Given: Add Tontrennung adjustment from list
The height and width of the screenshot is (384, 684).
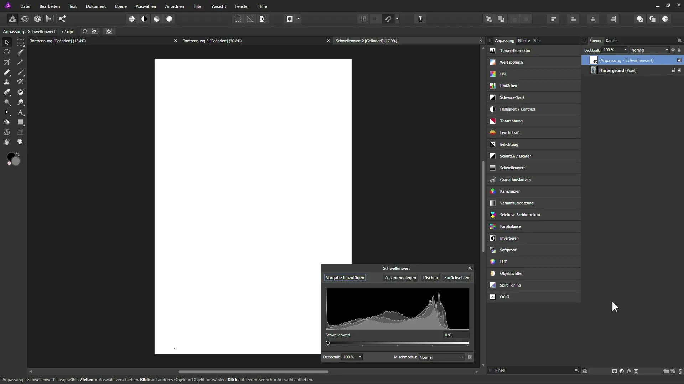Looking at the screenshot, I should 534,121.
